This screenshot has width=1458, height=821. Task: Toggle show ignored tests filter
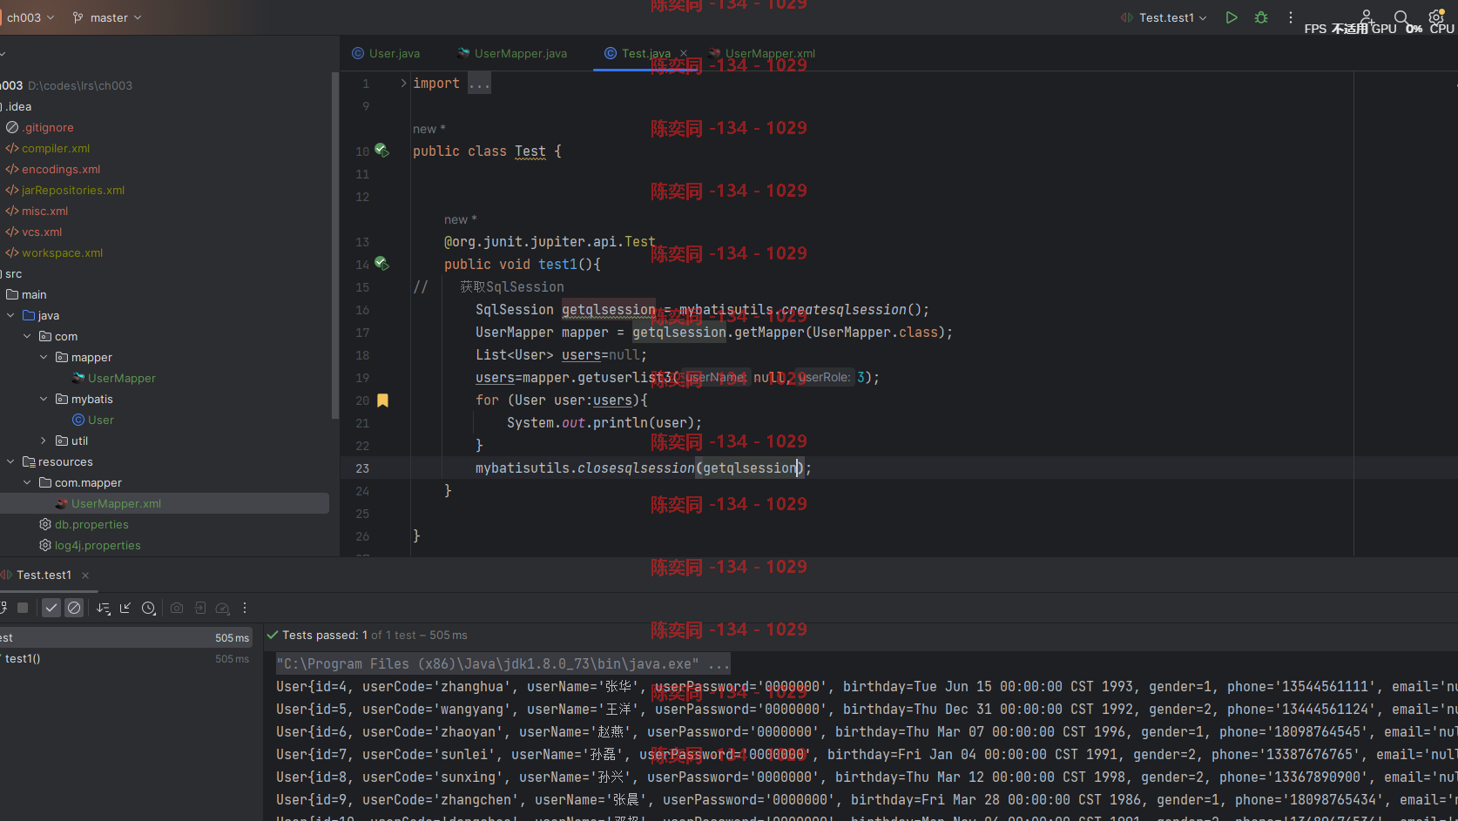tap(74, 608)
